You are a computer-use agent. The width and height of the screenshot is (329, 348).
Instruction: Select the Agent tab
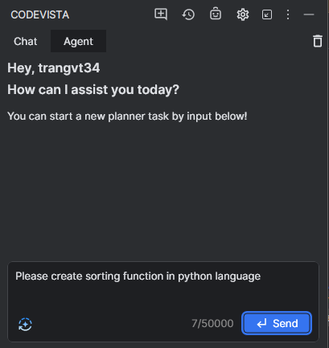(x=78, y=41)
